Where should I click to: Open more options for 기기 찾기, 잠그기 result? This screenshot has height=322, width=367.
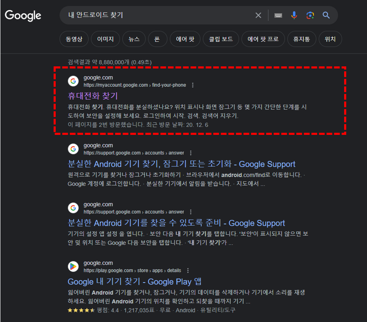[191, 153]
